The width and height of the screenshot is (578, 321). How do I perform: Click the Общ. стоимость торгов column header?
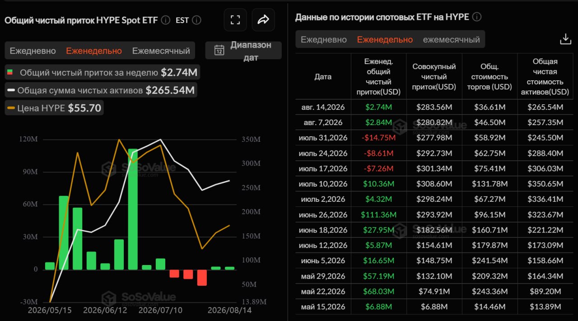pos(489,76)
